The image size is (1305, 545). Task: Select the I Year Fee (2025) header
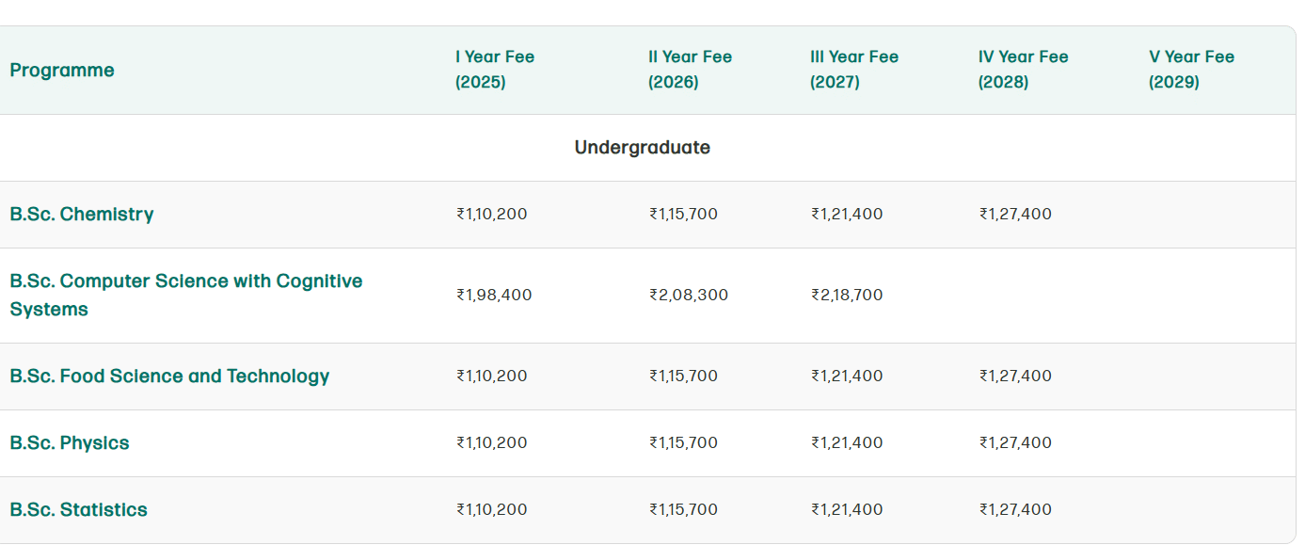[x=495, y=70]
